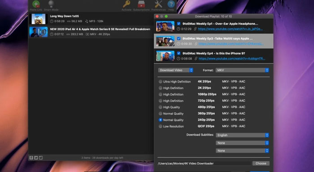
Task: Click the Twitter icon in status bar
Action: (36, 158)
